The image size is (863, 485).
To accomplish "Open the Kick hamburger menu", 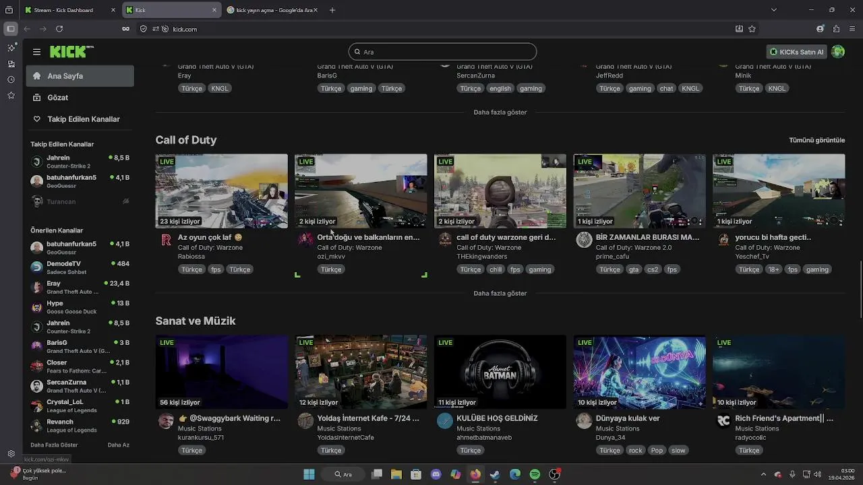I will point(36,52).
